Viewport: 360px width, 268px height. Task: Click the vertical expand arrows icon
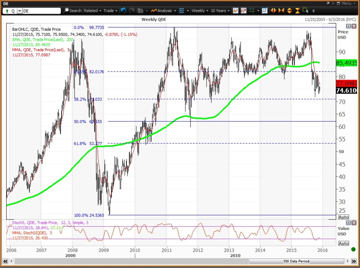[x=289, y=10]
